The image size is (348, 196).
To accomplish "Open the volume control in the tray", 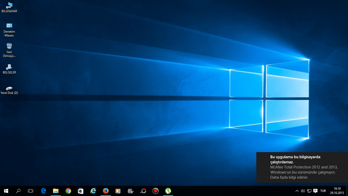I will pyautogui.click(x=303, y=191).
